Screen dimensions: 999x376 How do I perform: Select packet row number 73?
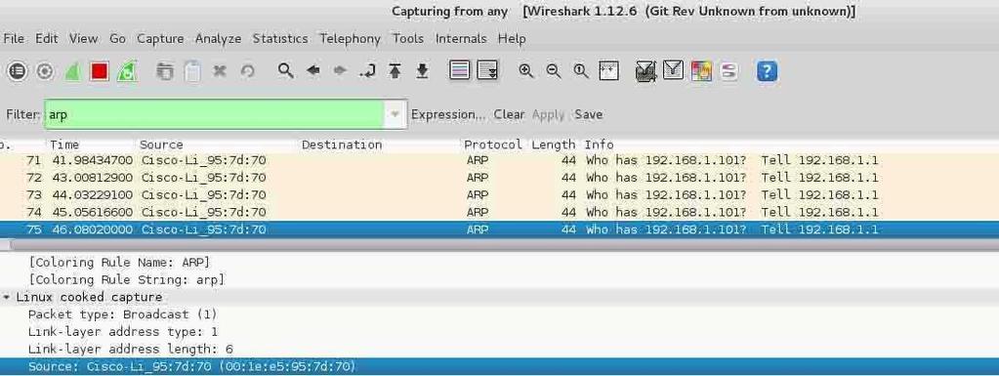pos(500,195)
